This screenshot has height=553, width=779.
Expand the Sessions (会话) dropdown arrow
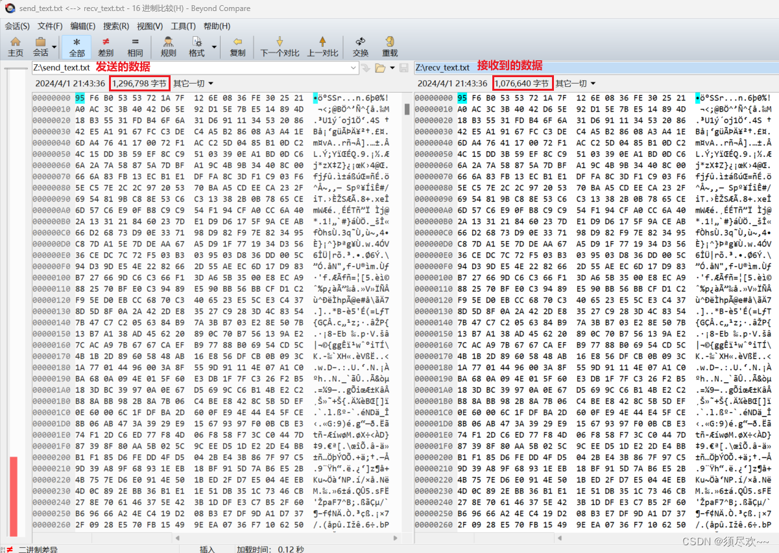[55, 47]
